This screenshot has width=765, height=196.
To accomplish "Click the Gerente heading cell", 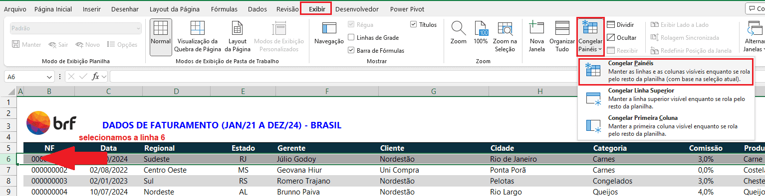I will 327,148.
